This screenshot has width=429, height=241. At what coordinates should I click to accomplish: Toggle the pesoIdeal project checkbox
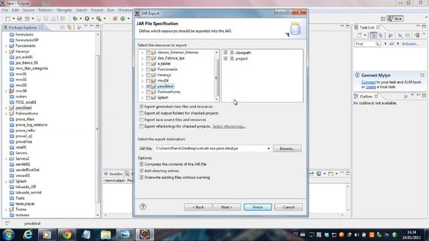[x=148, y=86]
